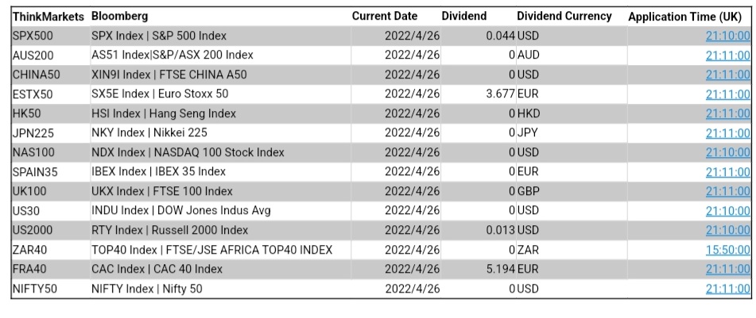Open the FRA40 application time link
The height and width of the screenshot is (318, 756).
pos(727,270)
